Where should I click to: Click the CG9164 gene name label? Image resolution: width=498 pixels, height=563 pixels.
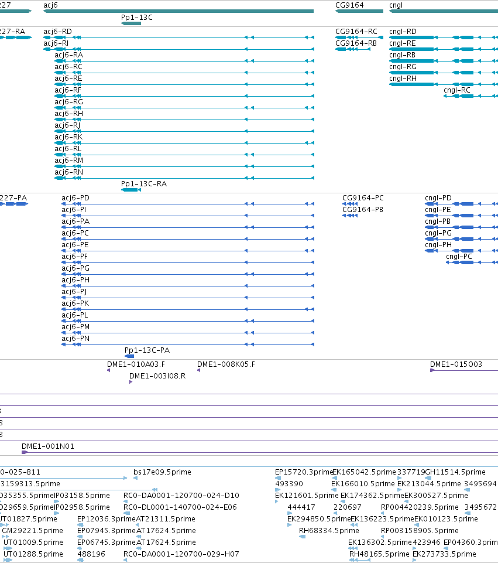coord(349,5)
